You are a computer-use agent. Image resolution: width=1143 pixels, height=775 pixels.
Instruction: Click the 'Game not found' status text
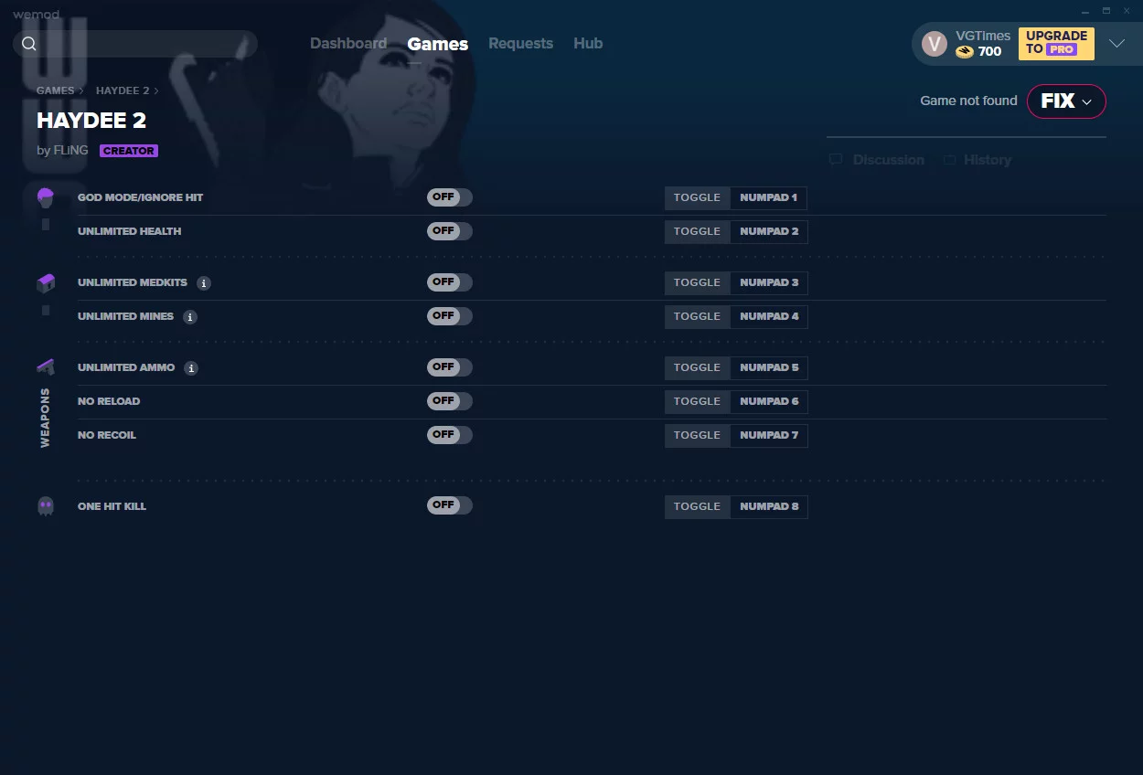pyautogui.click(x=968, y=101)
